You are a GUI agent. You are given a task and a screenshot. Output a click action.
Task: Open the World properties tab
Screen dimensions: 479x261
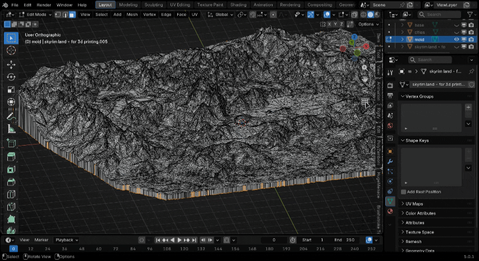click(x=390, y=125)
